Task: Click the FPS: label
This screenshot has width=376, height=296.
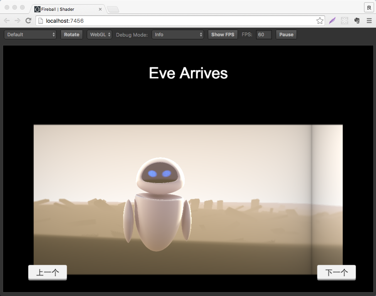Action: 247,35
